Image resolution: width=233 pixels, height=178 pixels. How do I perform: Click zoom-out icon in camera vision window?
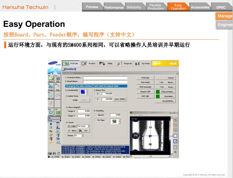[x=175, y=125]
